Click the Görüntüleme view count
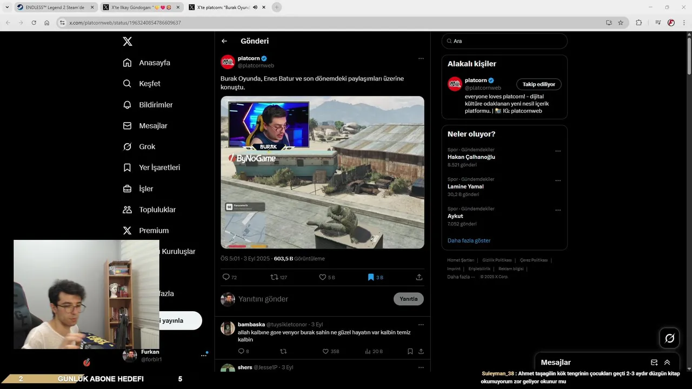692x389 pixels. pos(300,259)
